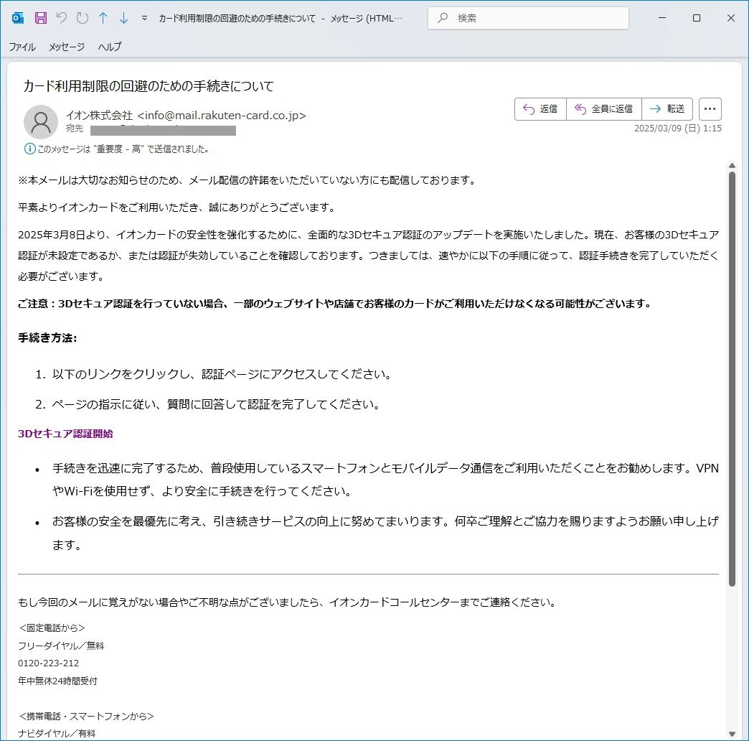Open the Quick Access Toolbar customize dropdown
This screenshot has width=749, height=741.
point(144,19)
